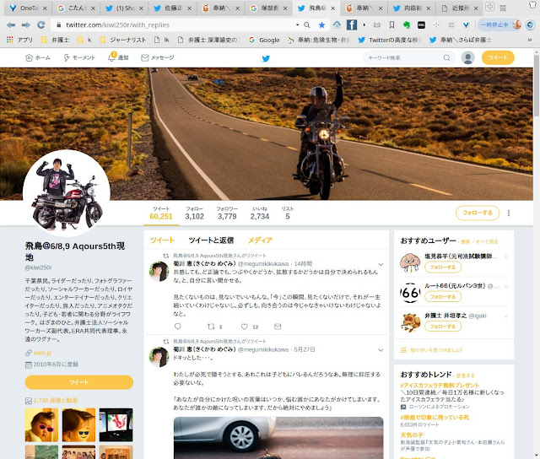This screenshot has width=540, height=459.
Task: Expand the extension overflow arrow next to Facebook
Action: tap(364, 24)
